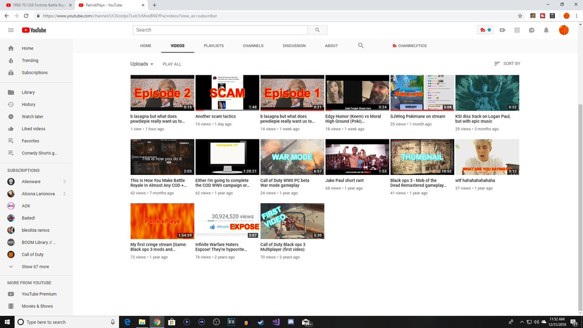
Task: Open the account avatar menu
Action: tap(564, 30)
